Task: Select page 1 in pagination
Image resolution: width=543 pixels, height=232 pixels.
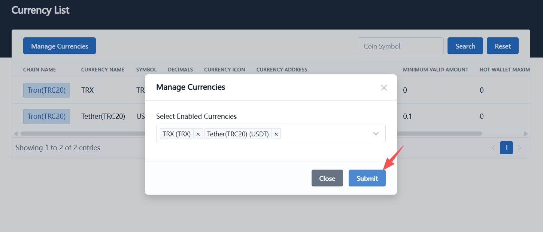Action: (x=506, y=148)
